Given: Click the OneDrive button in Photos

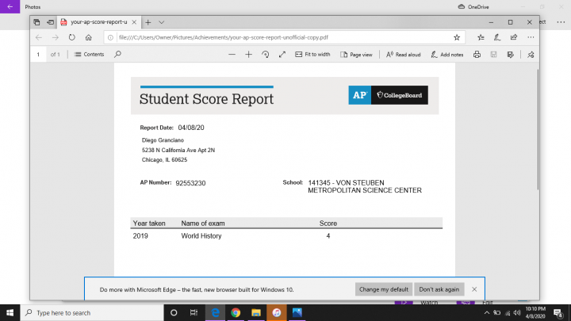Looking at the screenshot, I should tap(473, 6).
